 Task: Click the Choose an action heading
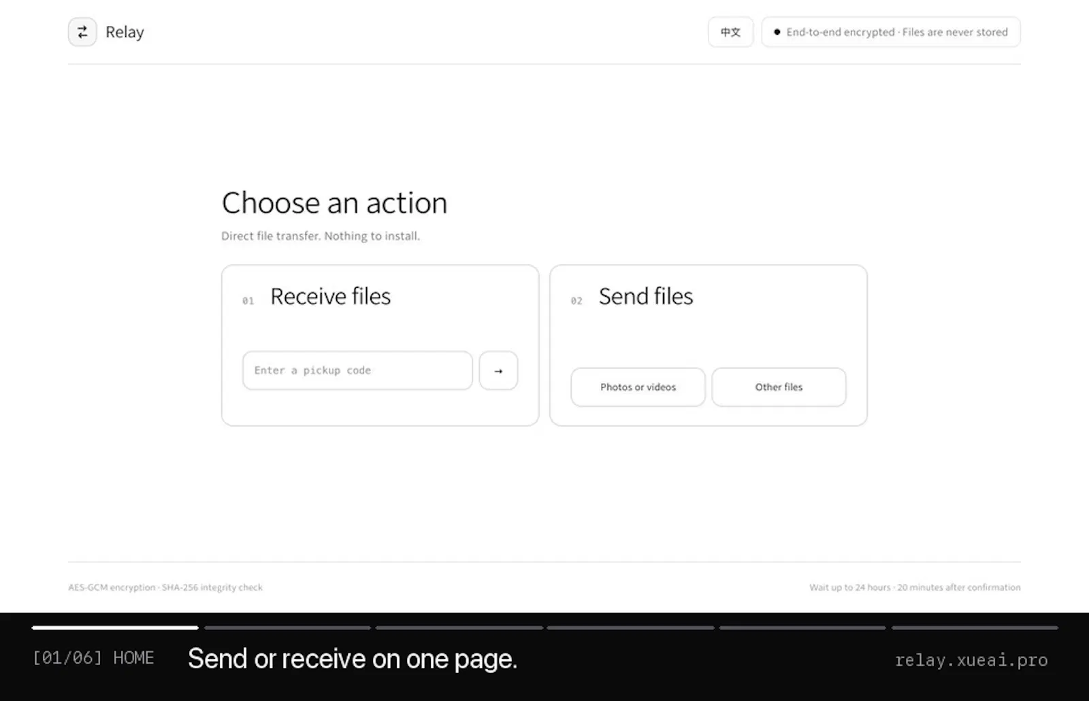[334, 203]
